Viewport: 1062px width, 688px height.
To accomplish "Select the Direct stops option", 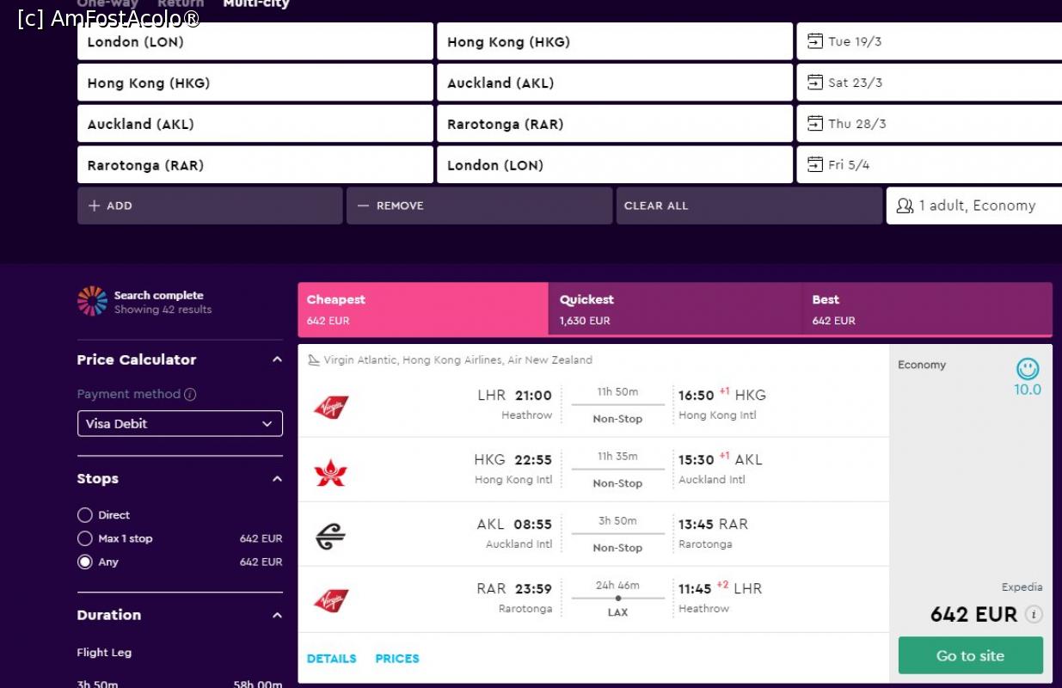I will [x=85, y=515].
